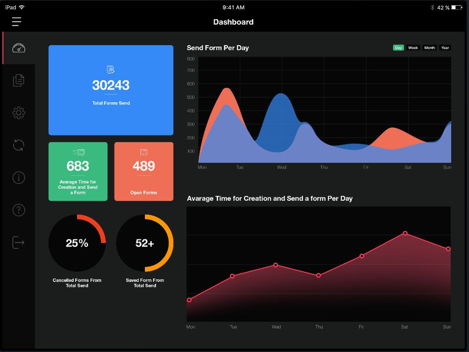Open the hamburger navigation menu

pos(16,21)
